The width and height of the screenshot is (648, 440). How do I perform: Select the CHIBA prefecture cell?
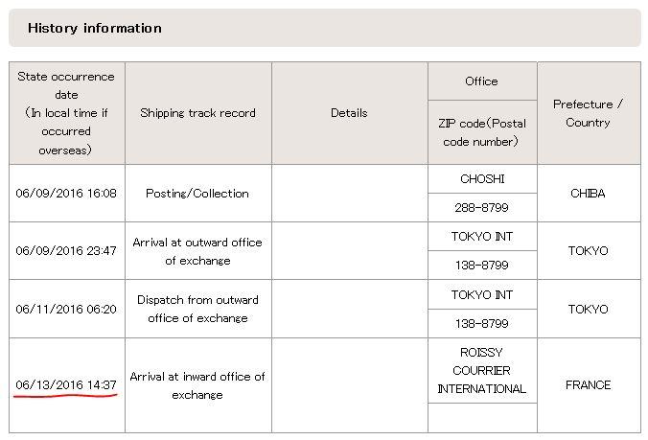coord(589,193)
